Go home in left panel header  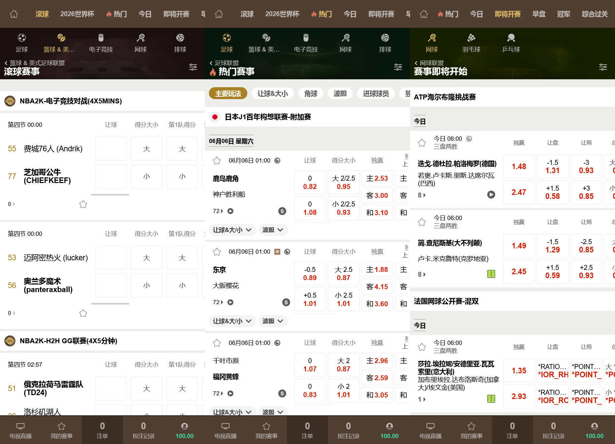click(14, 14)
